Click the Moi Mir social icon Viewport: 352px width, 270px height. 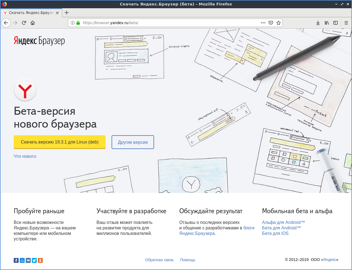(x=22, y=260)
